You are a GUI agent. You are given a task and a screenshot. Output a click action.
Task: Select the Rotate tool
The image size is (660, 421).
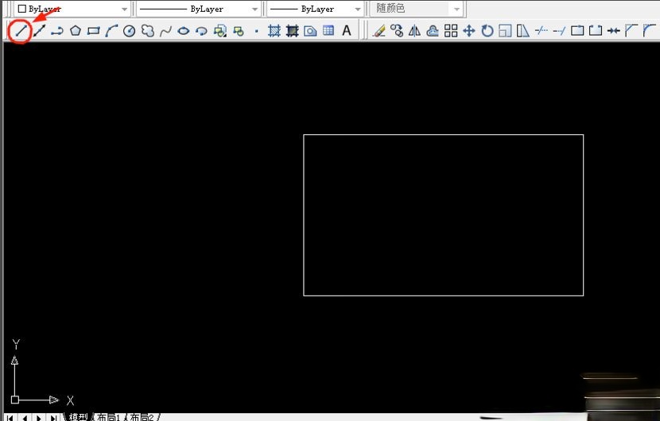[x=487, y=31]
